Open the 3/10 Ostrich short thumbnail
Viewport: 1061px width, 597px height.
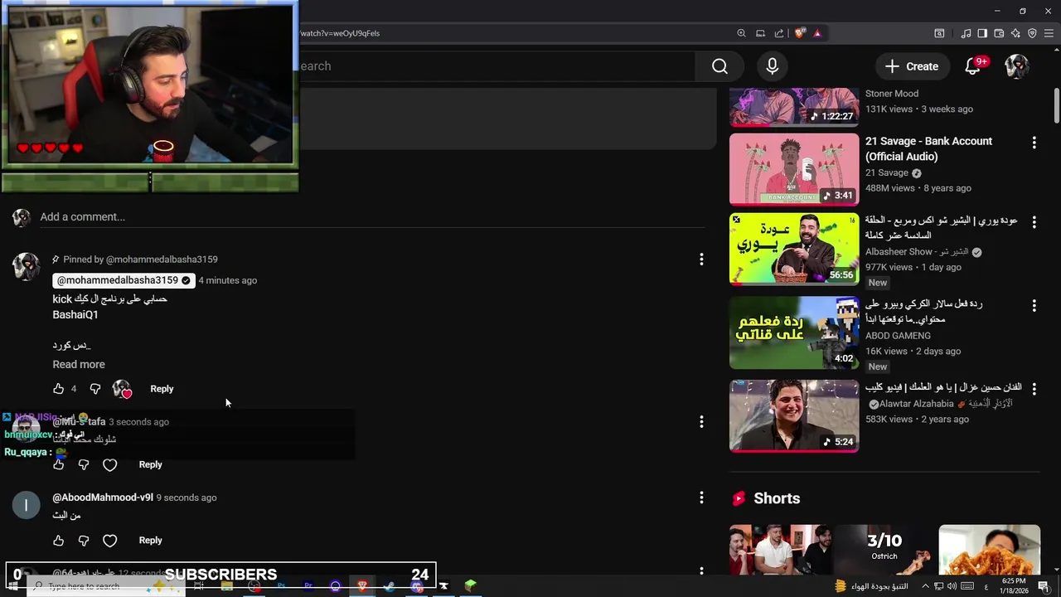[x=884, y=550]
